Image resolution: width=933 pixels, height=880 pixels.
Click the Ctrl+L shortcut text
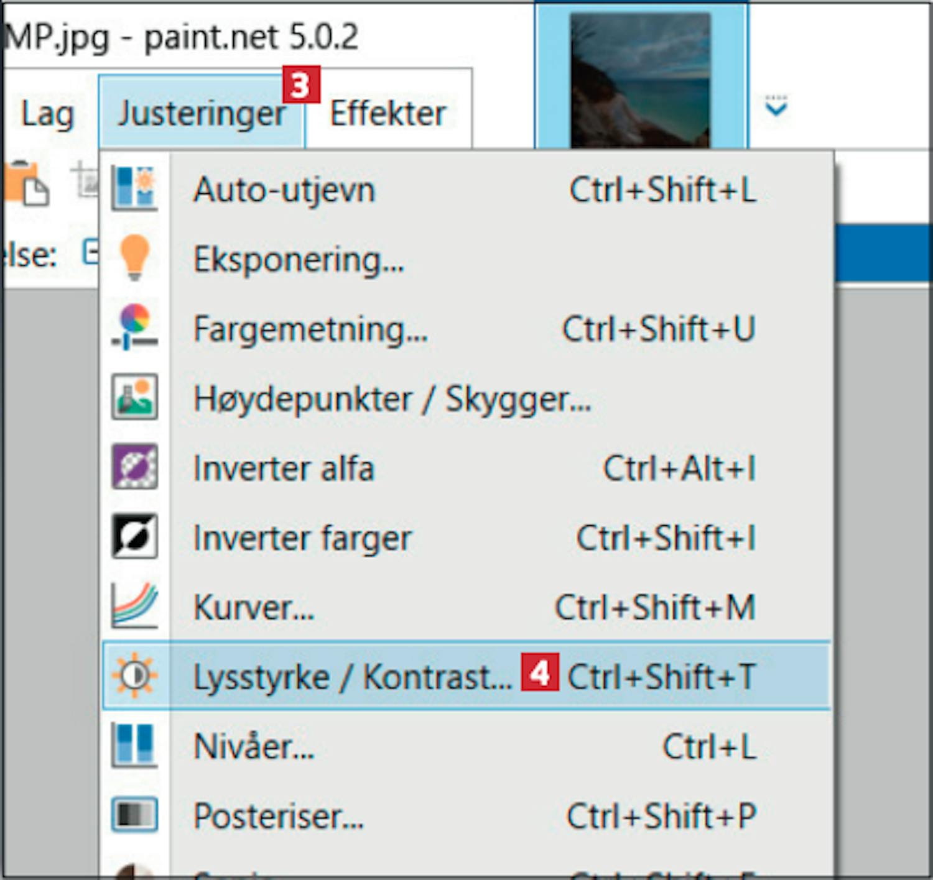point(710,746)
